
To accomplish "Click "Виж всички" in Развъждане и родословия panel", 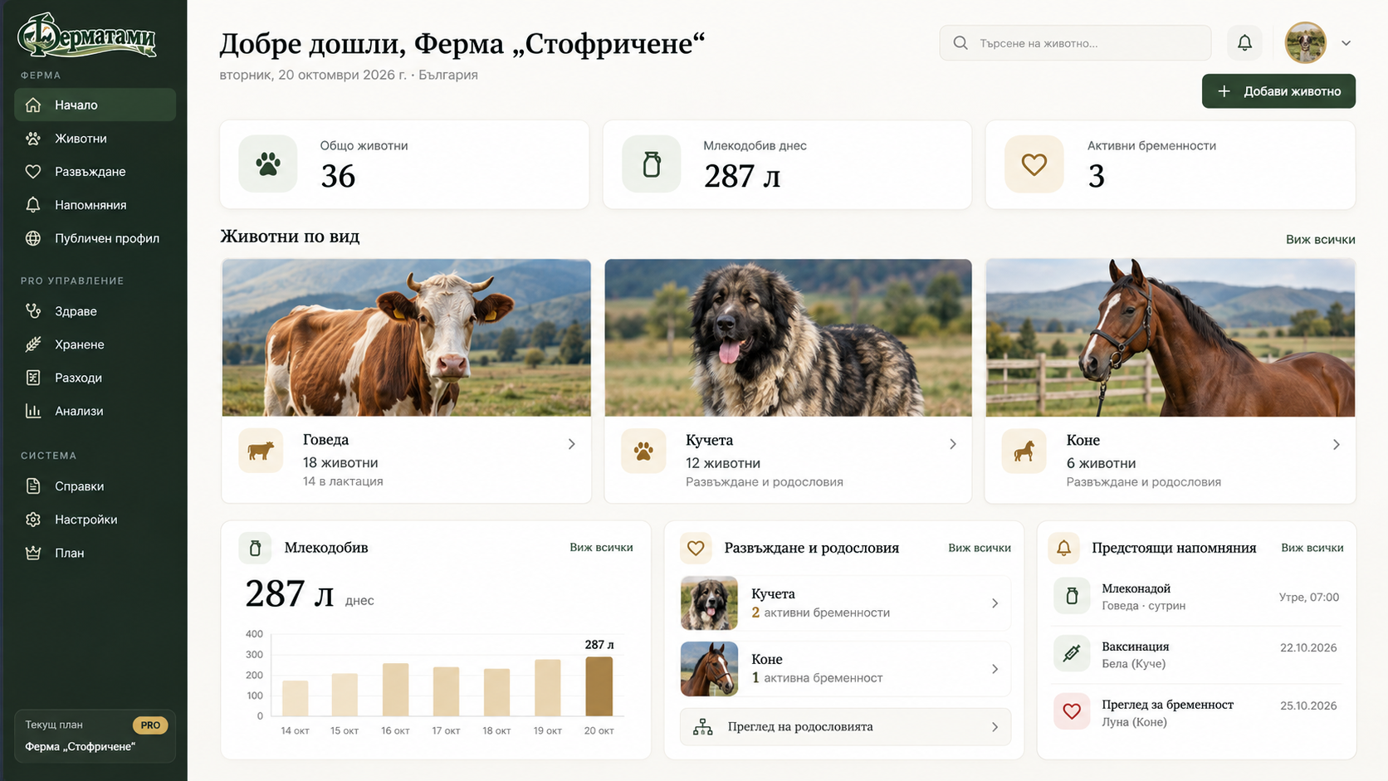I will click(980, 548).
